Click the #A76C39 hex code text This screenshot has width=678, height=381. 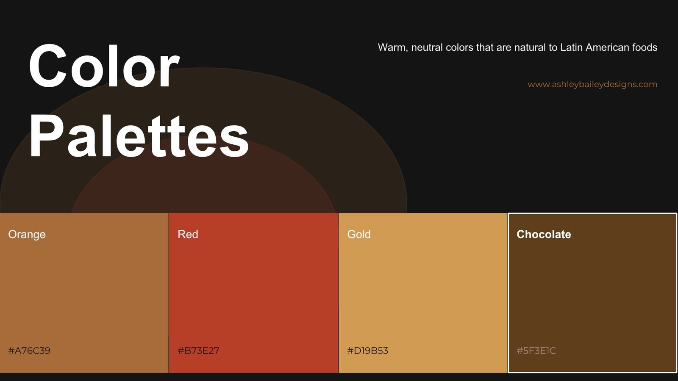pos(29,351)
